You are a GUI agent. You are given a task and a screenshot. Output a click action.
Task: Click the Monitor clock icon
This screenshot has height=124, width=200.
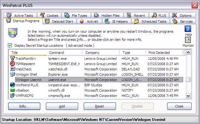coord(188,40)
